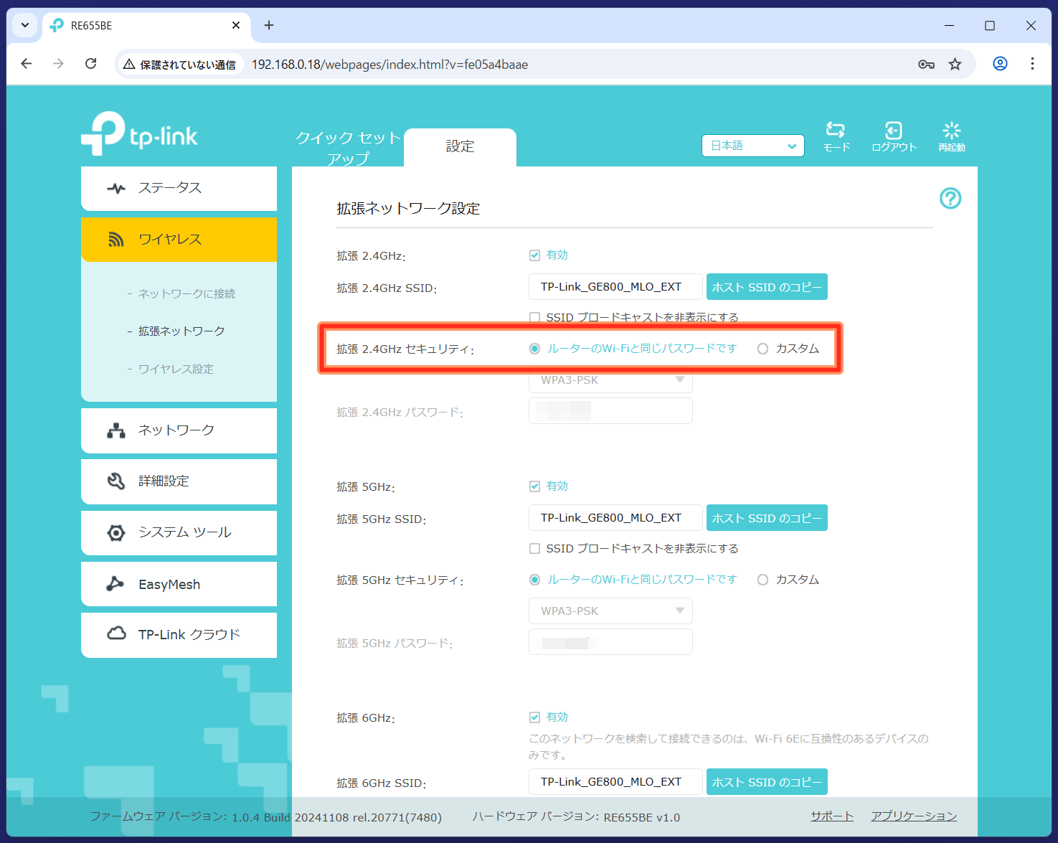This screenshot has height=843, width=1058.
Task: Click the tp-link logo
Action: tap(139, 133)
